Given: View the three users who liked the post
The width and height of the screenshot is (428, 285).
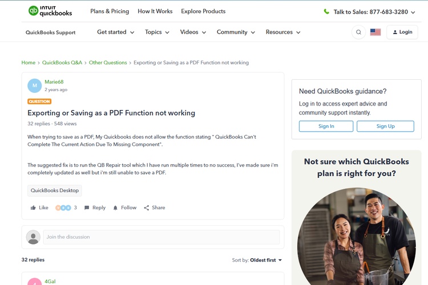Looking at the screenshot, I should click(63, 208).
